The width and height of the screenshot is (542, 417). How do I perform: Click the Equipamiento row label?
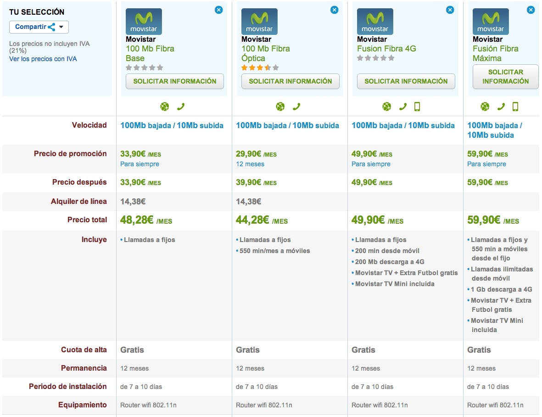[x=82, y=405]
